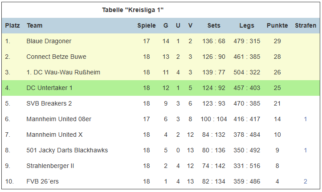Open the penalty link for 501 Jacky Darts Blackhawks
Viewport: 322px width, 192px height.
(x=306, y=150)
